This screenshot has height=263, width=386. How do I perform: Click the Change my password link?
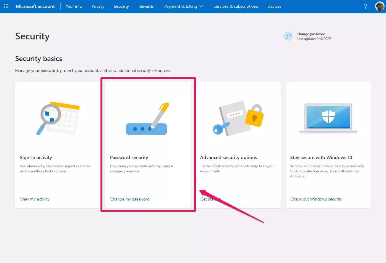pos(130,199)
